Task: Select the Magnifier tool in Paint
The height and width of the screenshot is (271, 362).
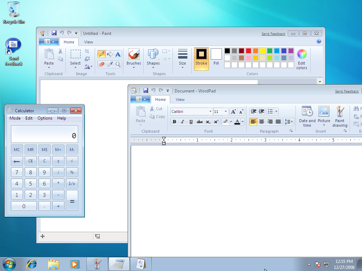Action: (x=118, y=64)
